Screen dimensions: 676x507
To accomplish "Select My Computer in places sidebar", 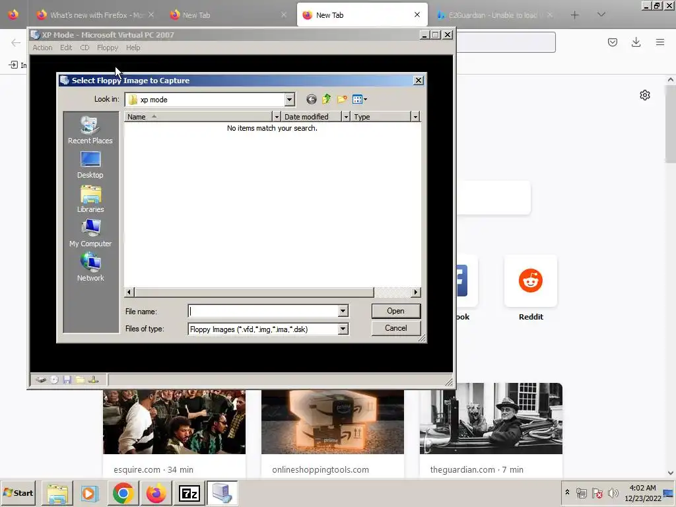I will pyautogui.click(x=90, y=233).
